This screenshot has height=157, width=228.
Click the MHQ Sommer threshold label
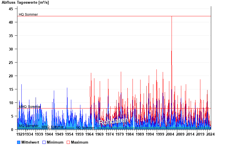30,107
